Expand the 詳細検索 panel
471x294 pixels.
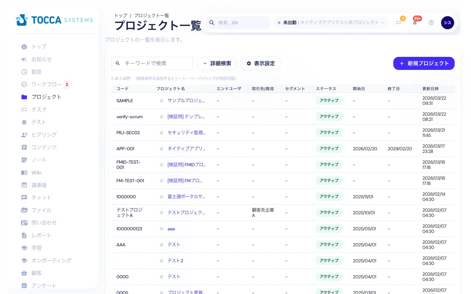pyautogui.click(x=217, y=63)
